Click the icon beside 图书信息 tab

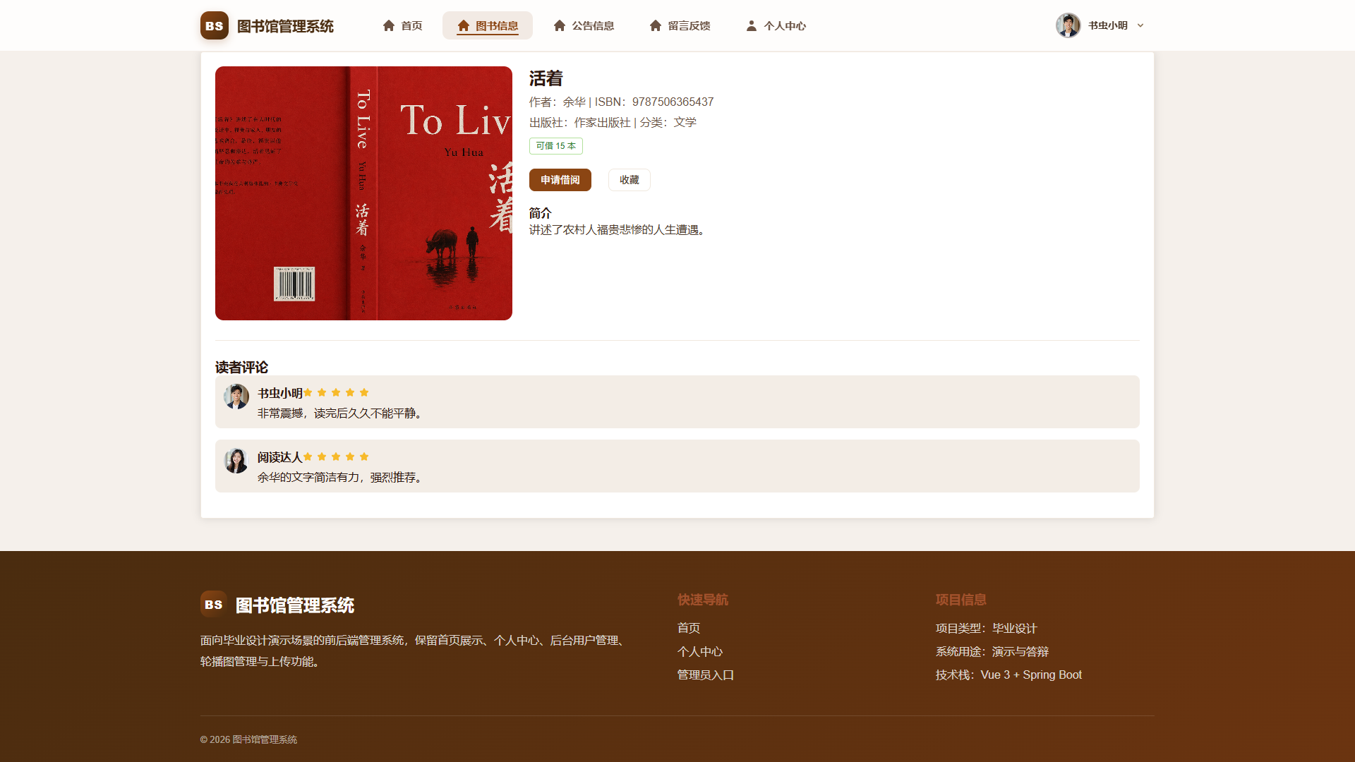coord(464,25)
